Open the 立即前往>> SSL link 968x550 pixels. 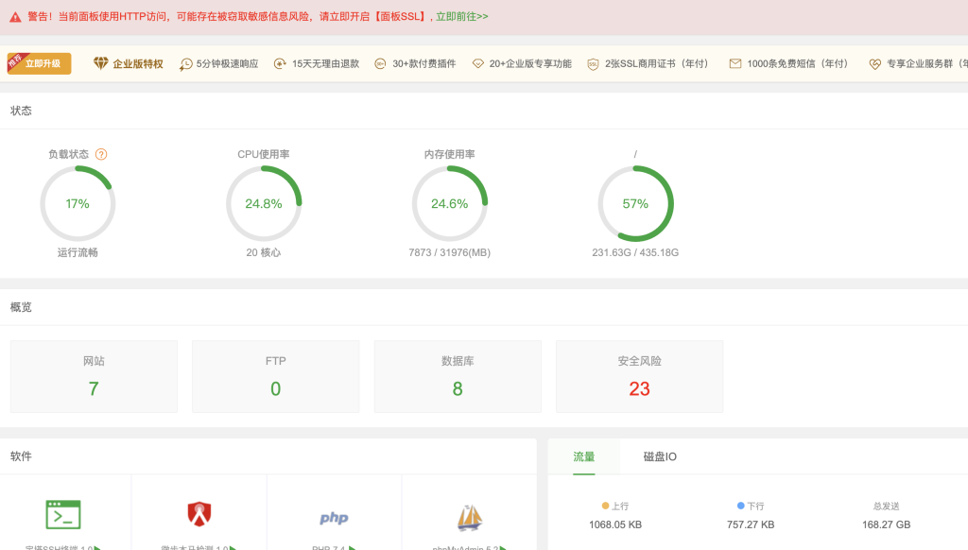pyautogui.click(x=461, y=17)
